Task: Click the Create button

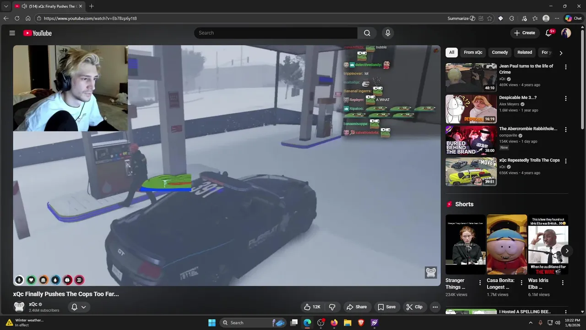Action: pos(525,33)
